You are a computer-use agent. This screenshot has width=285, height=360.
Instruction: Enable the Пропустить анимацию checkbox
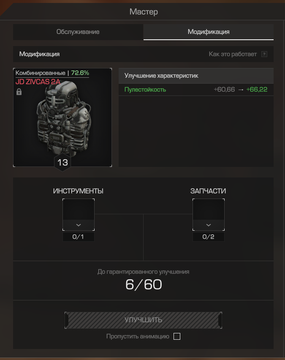(x=176, y=336)
